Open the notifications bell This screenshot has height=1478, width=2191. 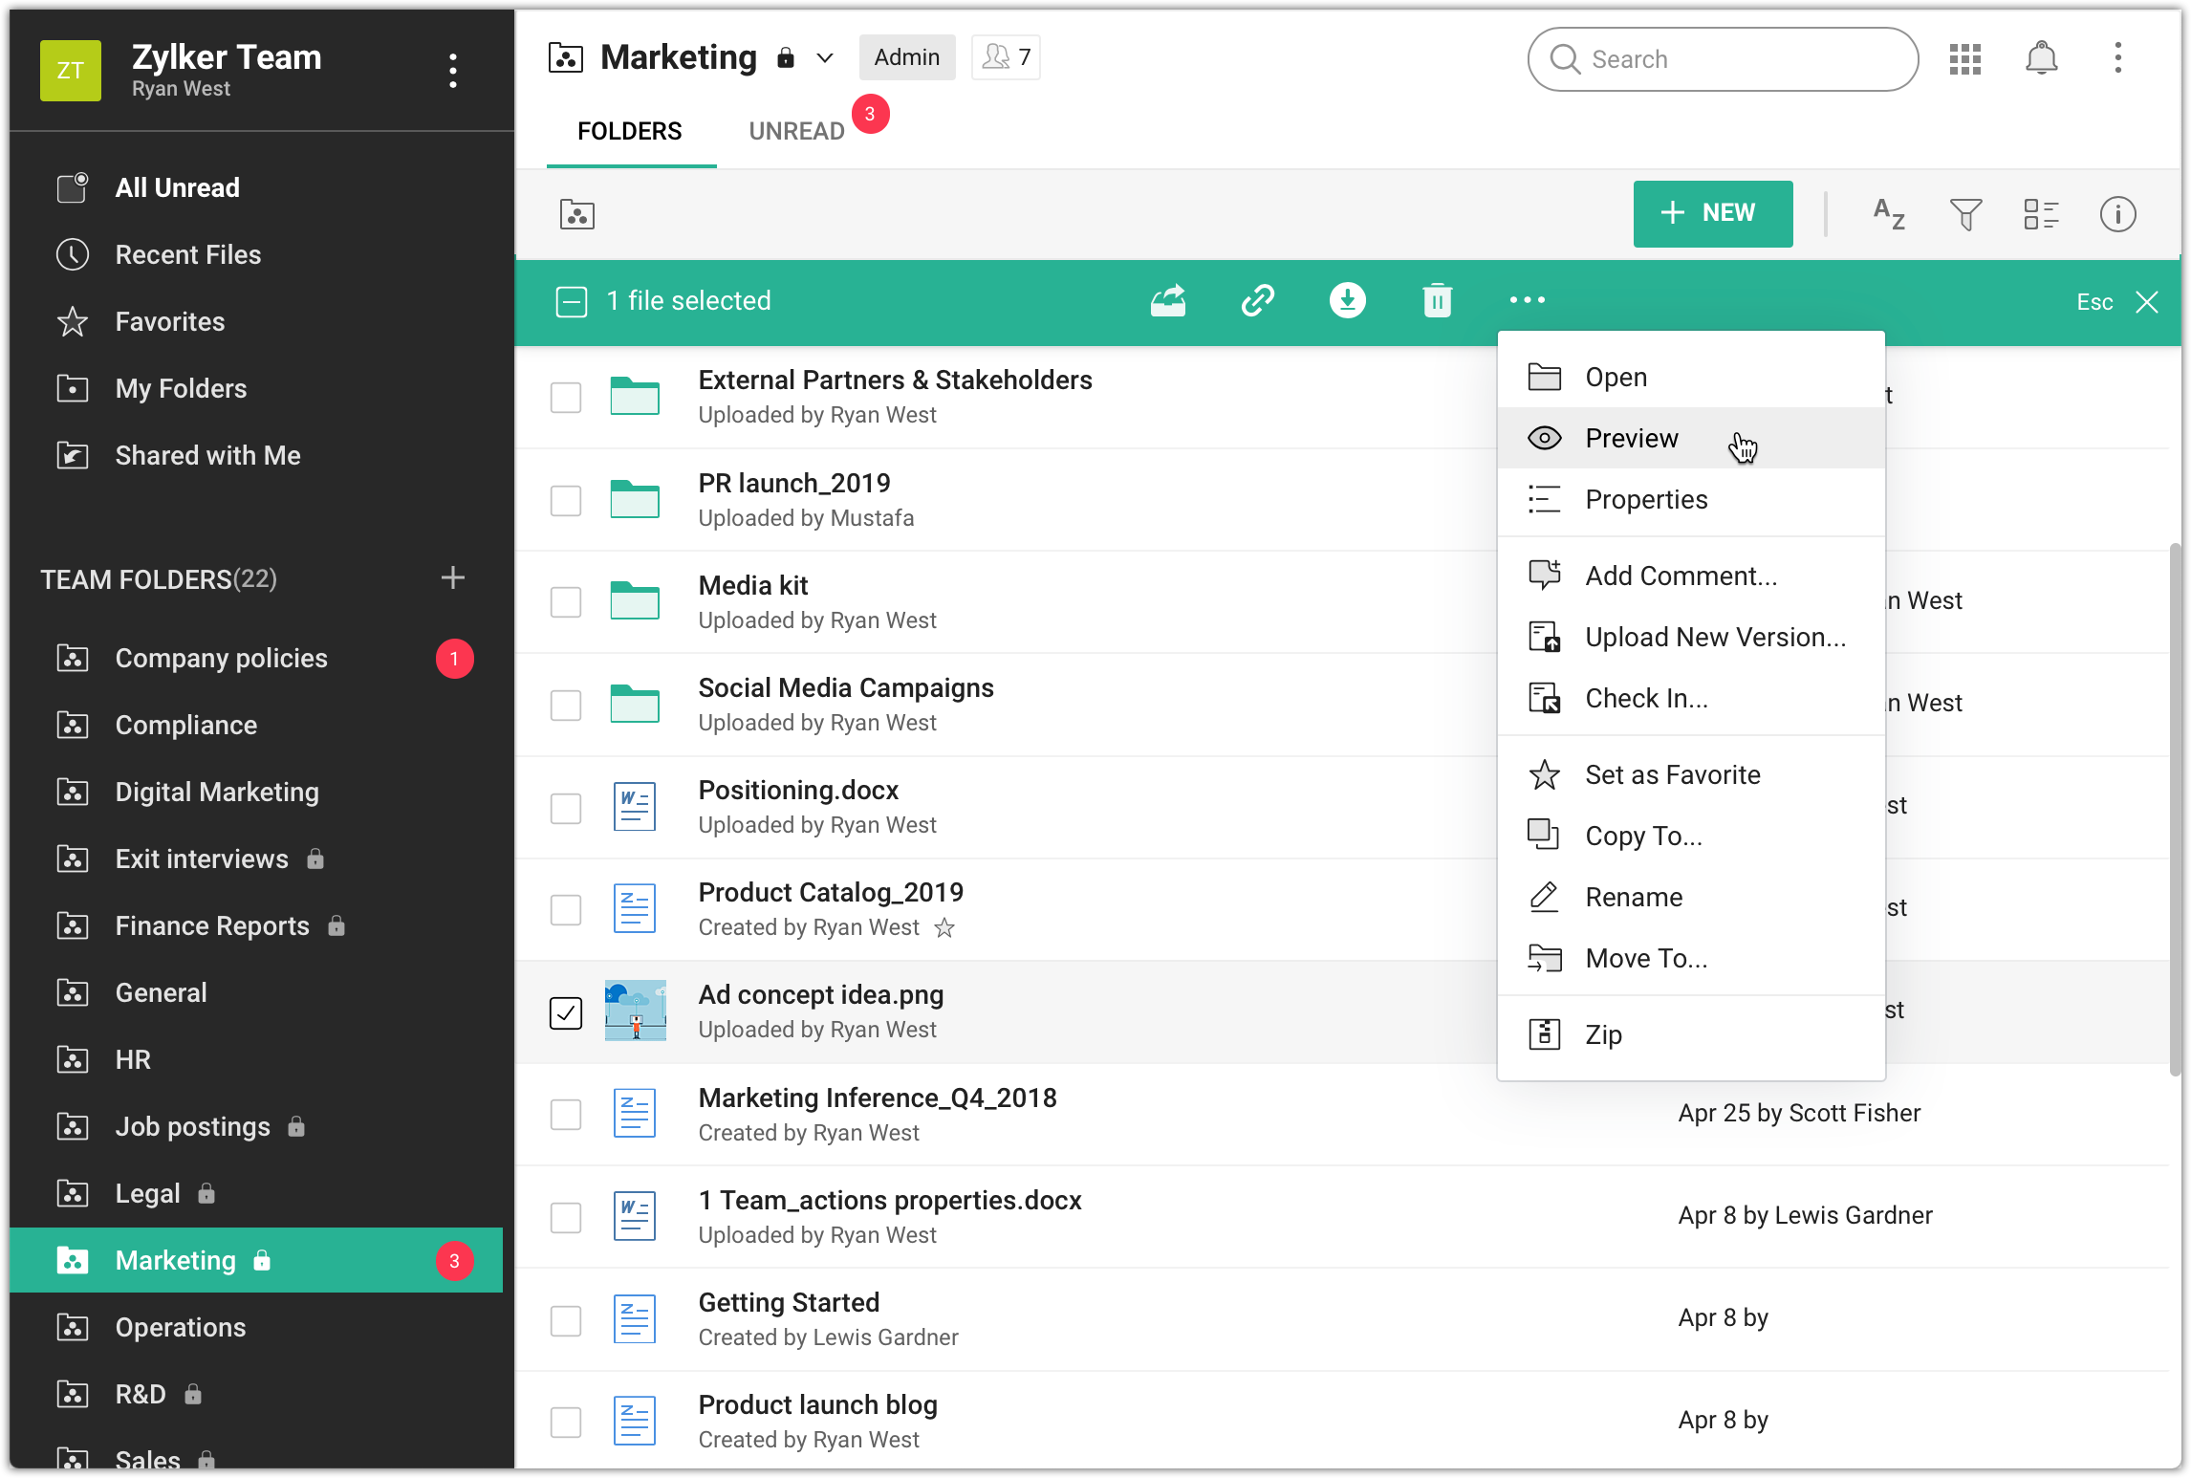click(x=2041, y=58)
